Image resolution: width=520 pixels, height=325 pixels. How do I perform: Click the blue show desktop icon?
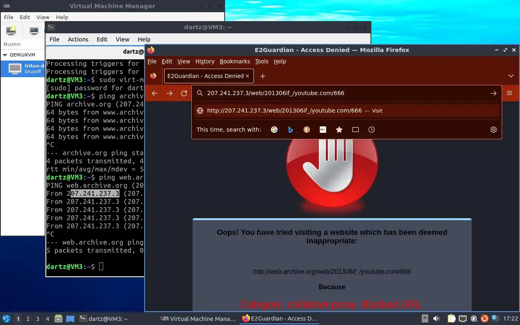pyautogui.click(x=70, y=319)
